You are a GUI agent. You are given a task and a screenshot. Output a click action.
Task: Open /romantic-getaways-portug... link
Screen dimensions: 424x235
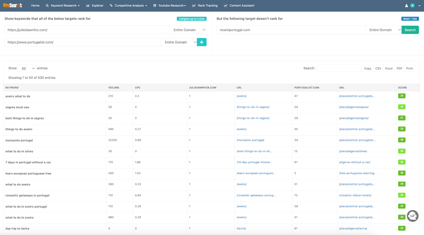click(256, 195)
